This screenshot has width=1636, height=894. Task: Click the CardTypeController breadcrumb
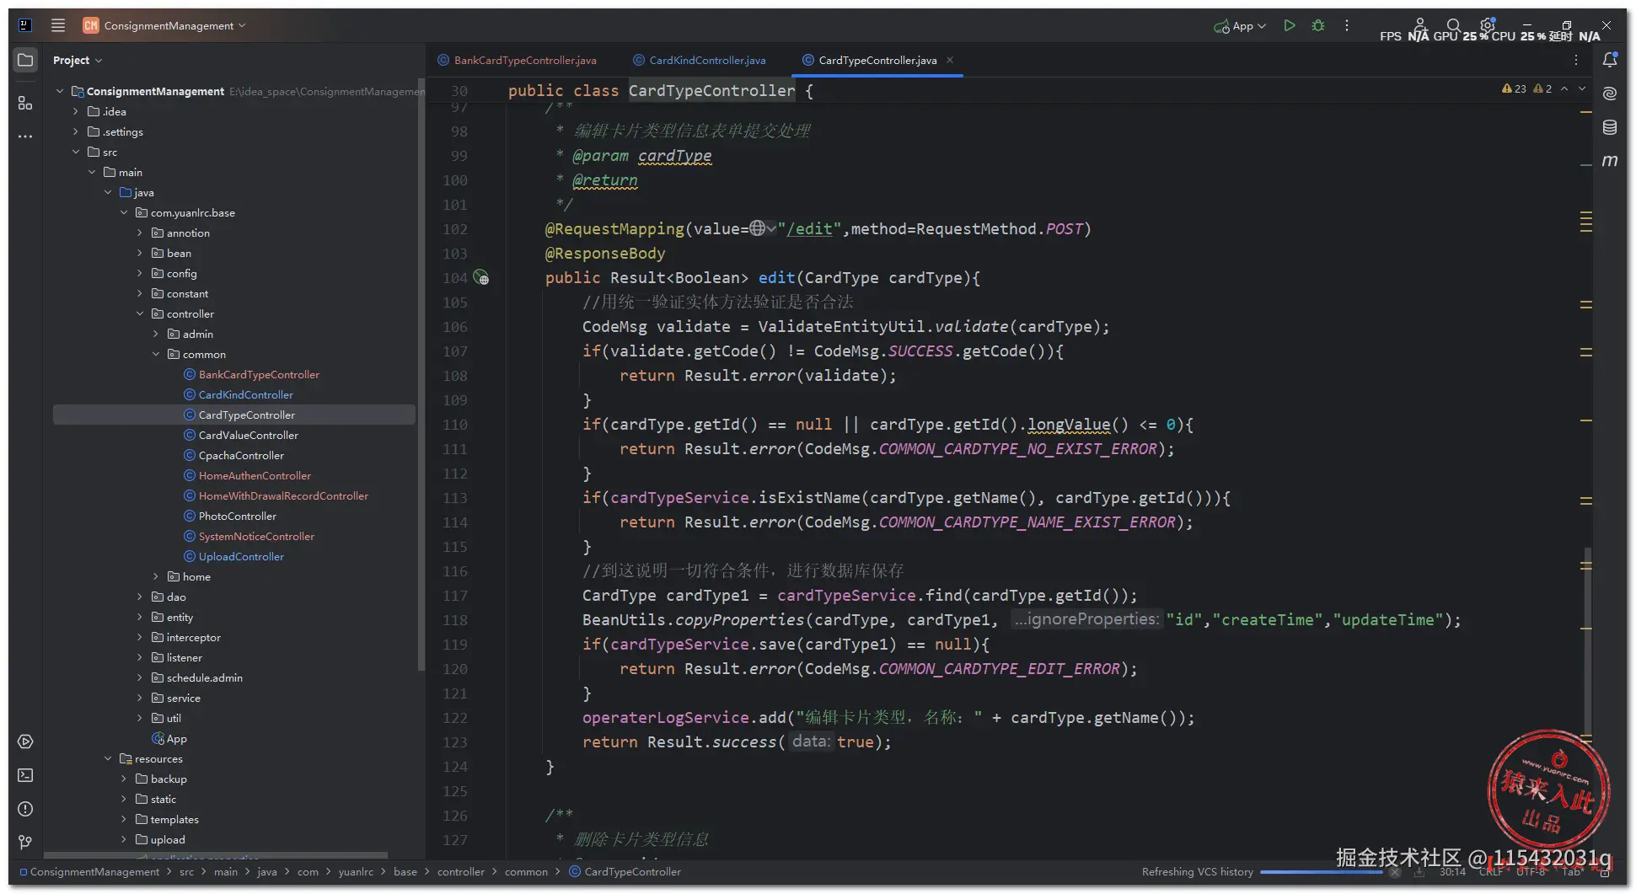(x=625, y=871)
